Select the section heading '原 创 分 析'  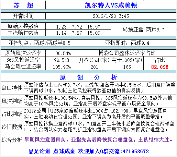(89, 77)
